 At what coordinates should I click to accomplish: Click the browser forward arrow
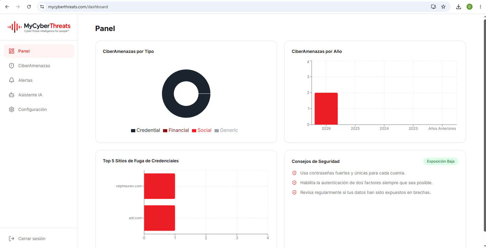18,7
